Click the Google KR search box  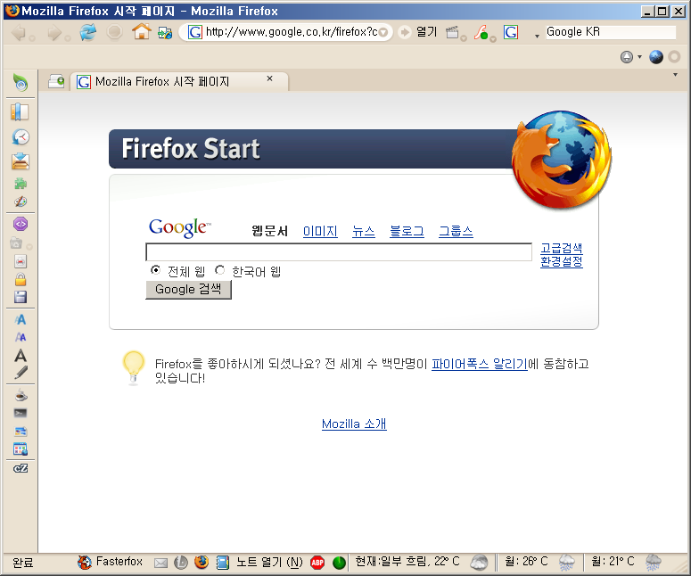click(611, 32)
